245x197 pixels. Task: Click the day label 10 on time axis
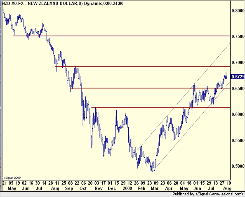click(x=229, y=183)
